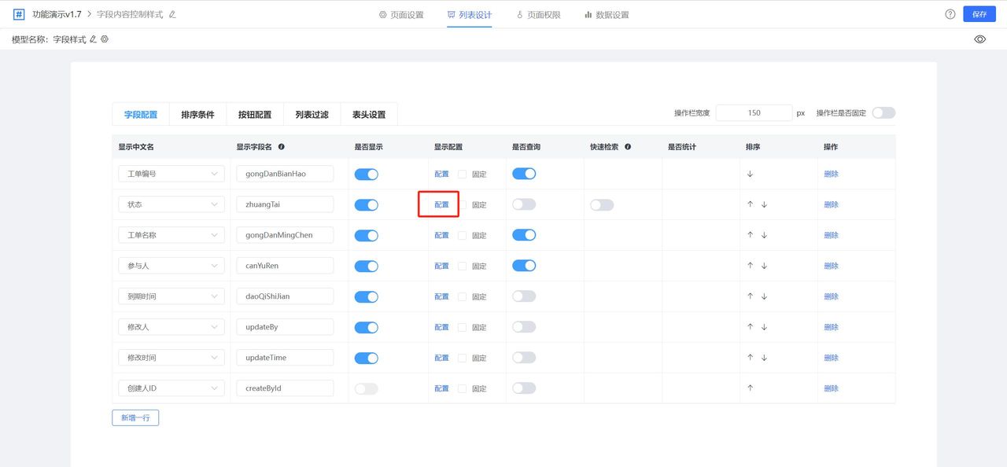点击右上角的帮助问号图标

pyautogui.click(x=950, y=13)
